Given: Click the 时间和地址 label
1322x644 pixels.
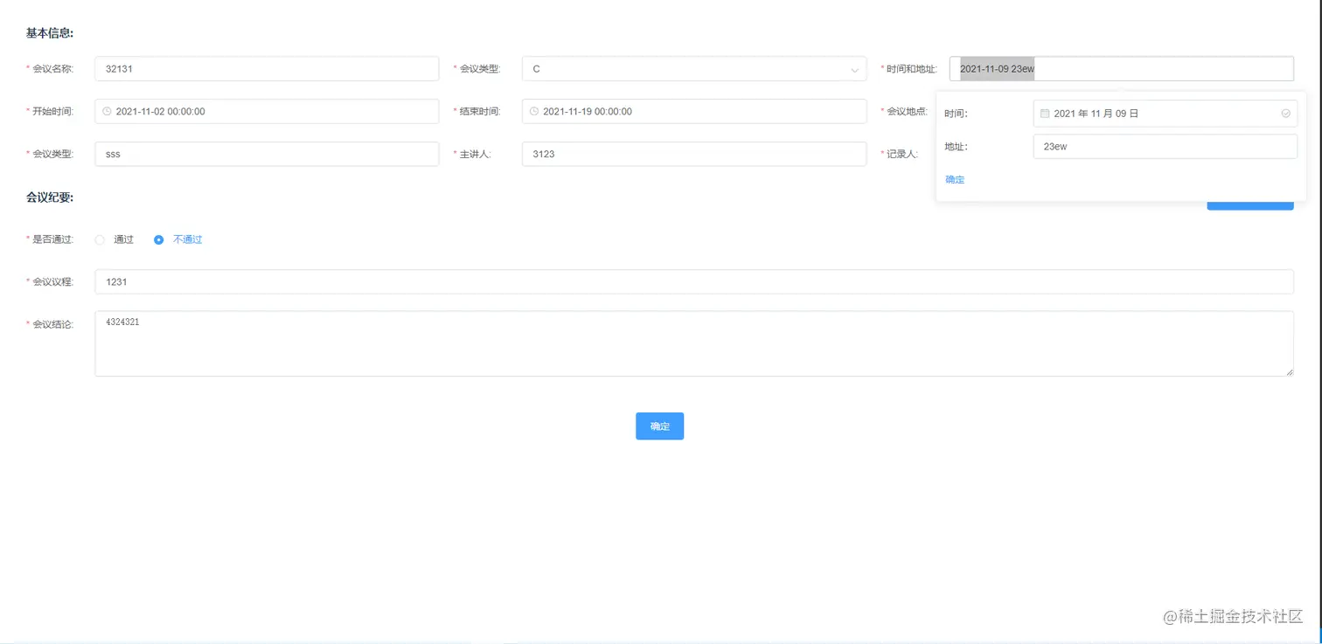Looking at the screenshot, I should pyautogui.click(x=912, y=68).
